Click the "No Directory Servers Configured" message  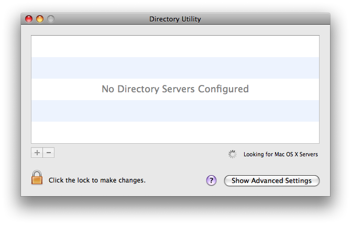click(x=175, y=89)
